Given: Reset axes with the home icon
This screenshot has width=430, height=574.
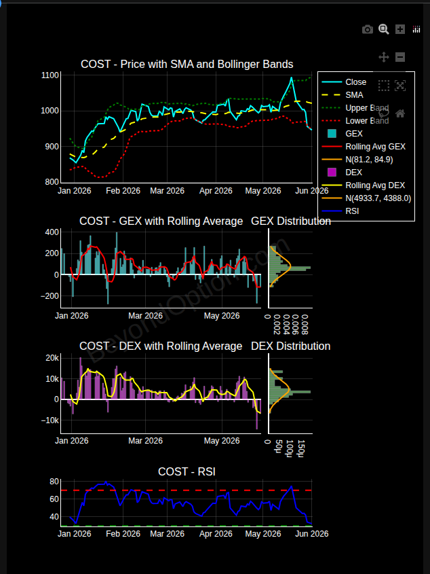Looking at the screenshot, I should (400, 113).
